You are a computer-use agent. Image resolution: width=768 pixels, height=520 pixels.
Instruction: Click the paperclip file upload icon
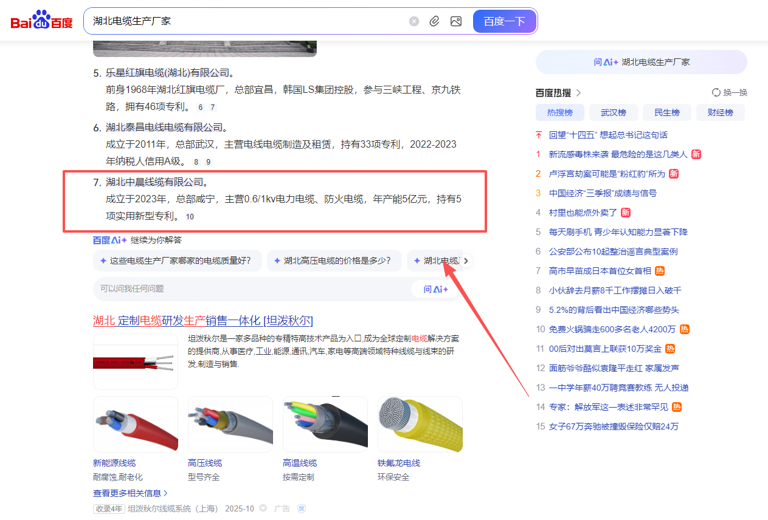click(434, 21)
